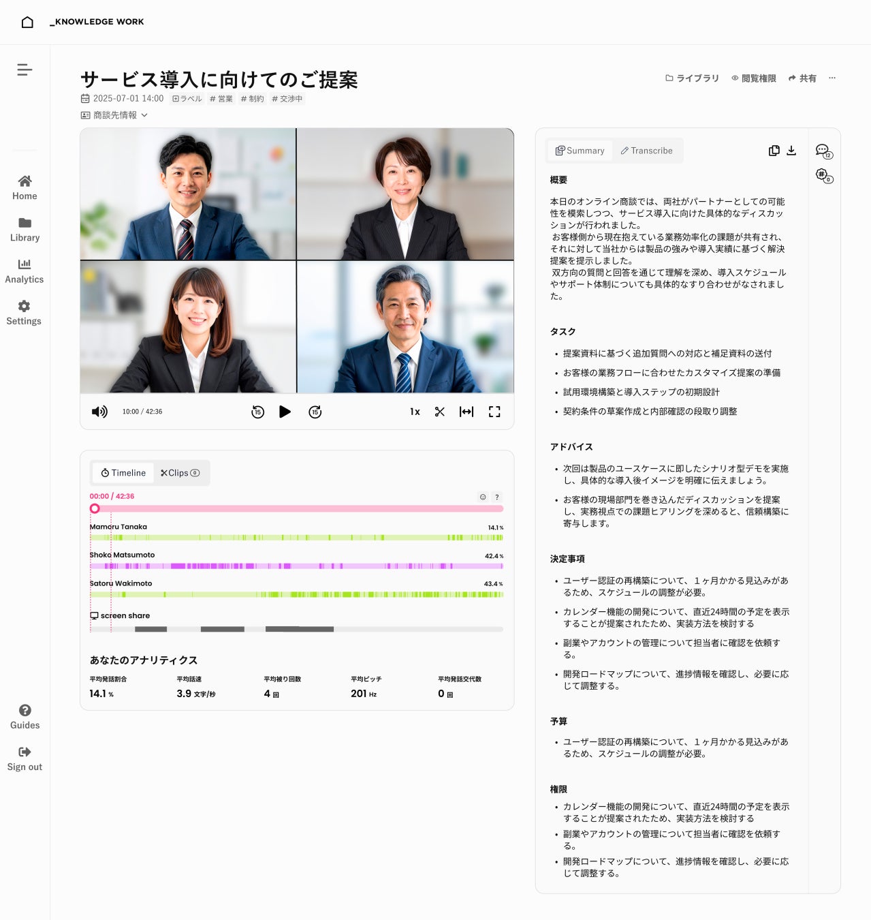The height and width of the screenshot is (920, 871).
Task: Click task 契約条件の草案作成と内部確認の段取り調整
Action: point(650,412)
